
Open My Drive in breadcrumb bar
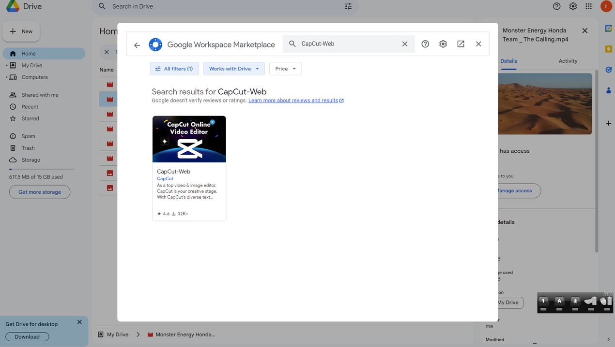(x=113, y=334)
